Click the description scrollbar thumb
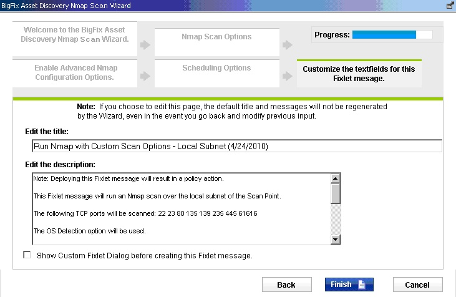The height and width of the screenshot is (297, 456). [x=336, y=193]
